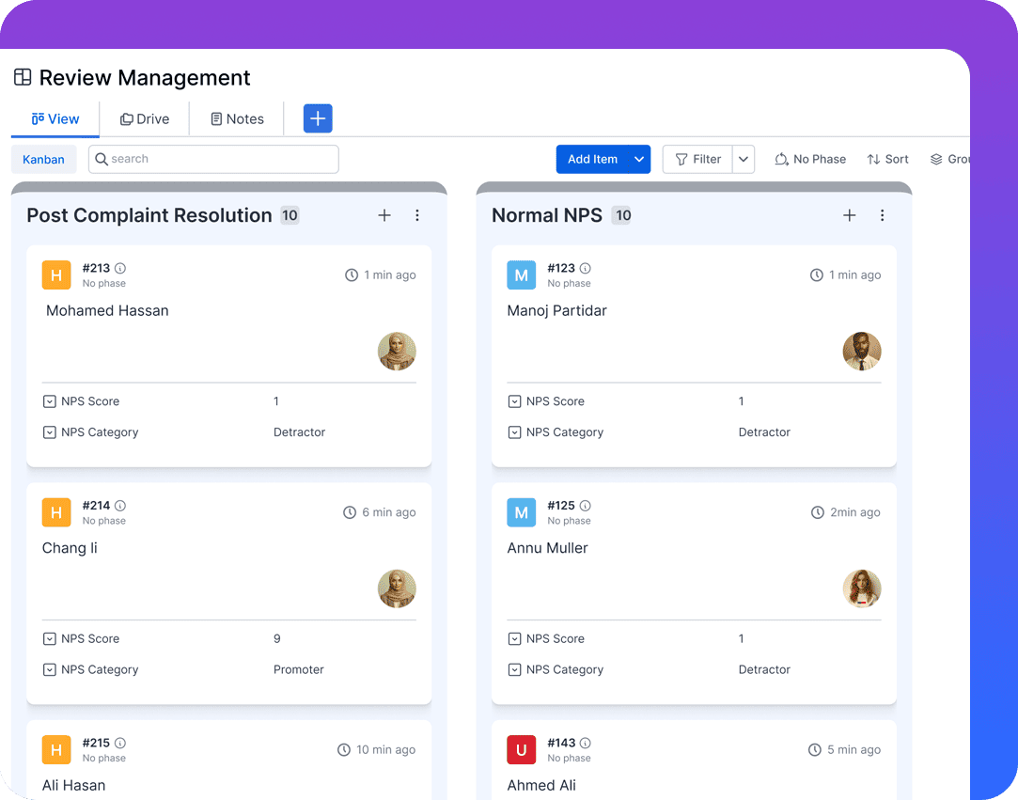Open the Drive tab
Viewport: 1018px width, 800px height.
tap(144, 118)
